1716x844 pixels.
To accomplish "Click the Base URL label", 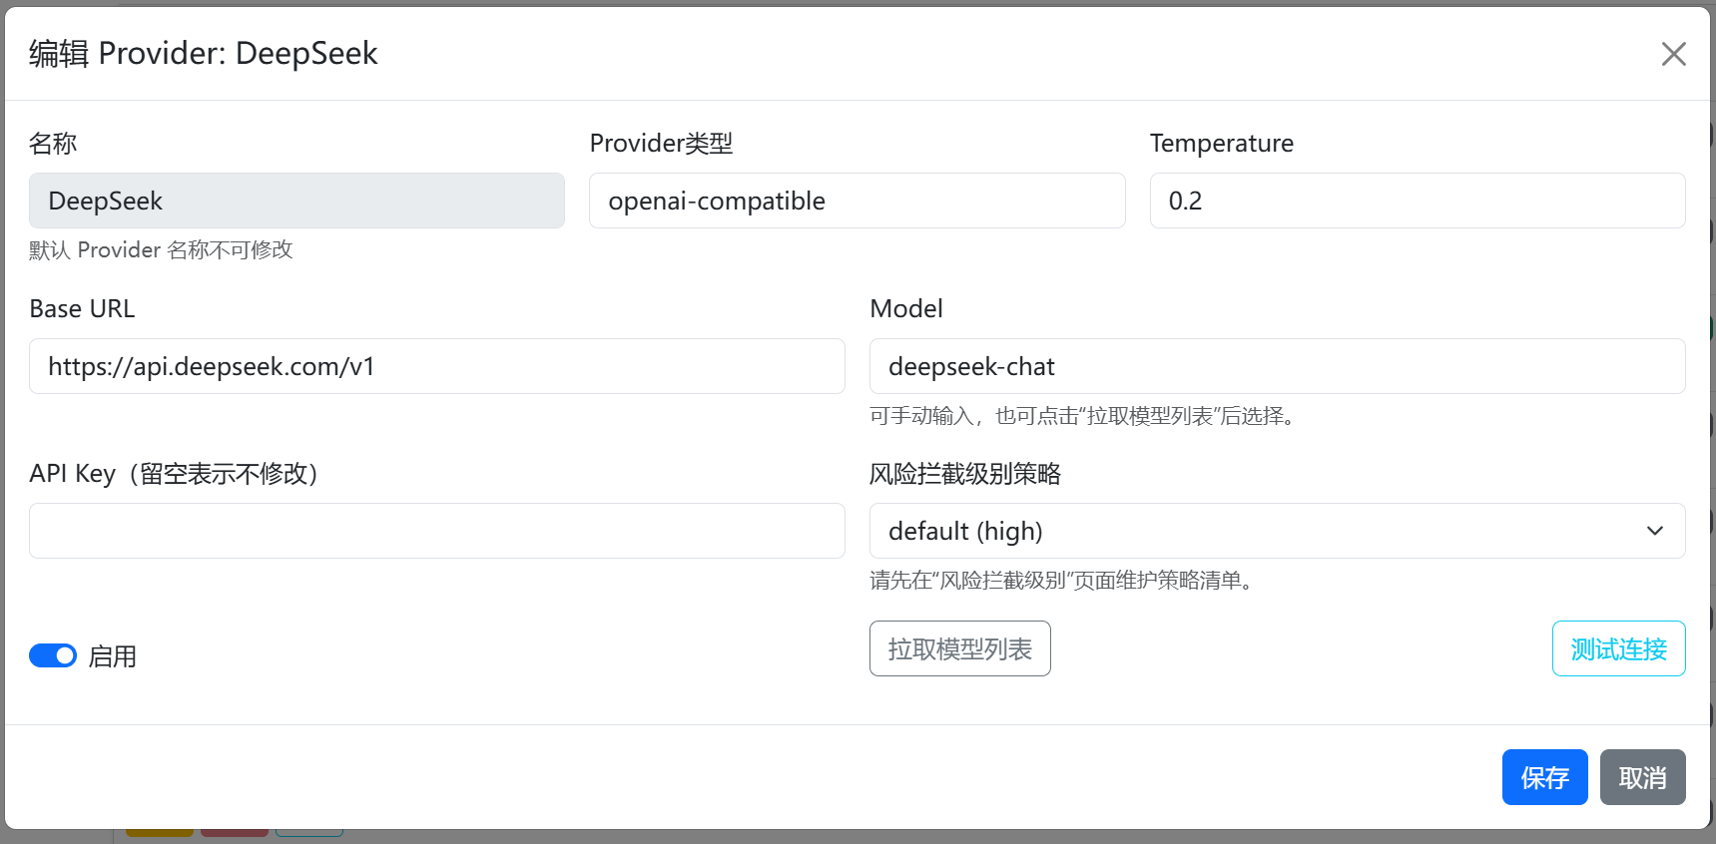I will pyautogui.click(x=82, y=309).
